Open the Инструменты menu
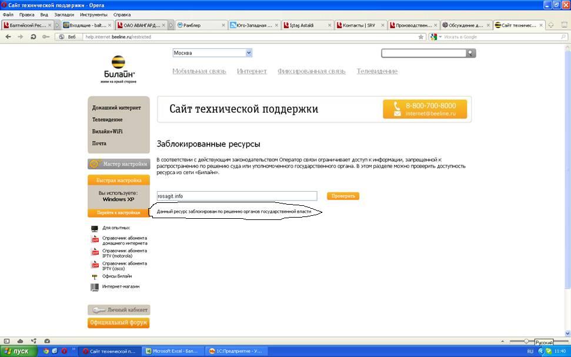The height and width of the screenshot is (357, 571). 94,15
